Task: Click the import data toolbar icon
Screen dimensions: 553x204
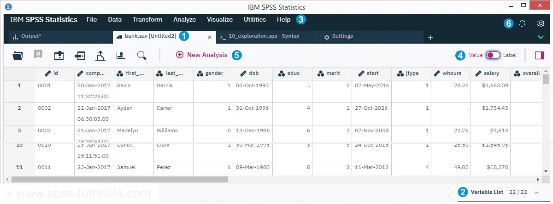Action: coord(59,55)
